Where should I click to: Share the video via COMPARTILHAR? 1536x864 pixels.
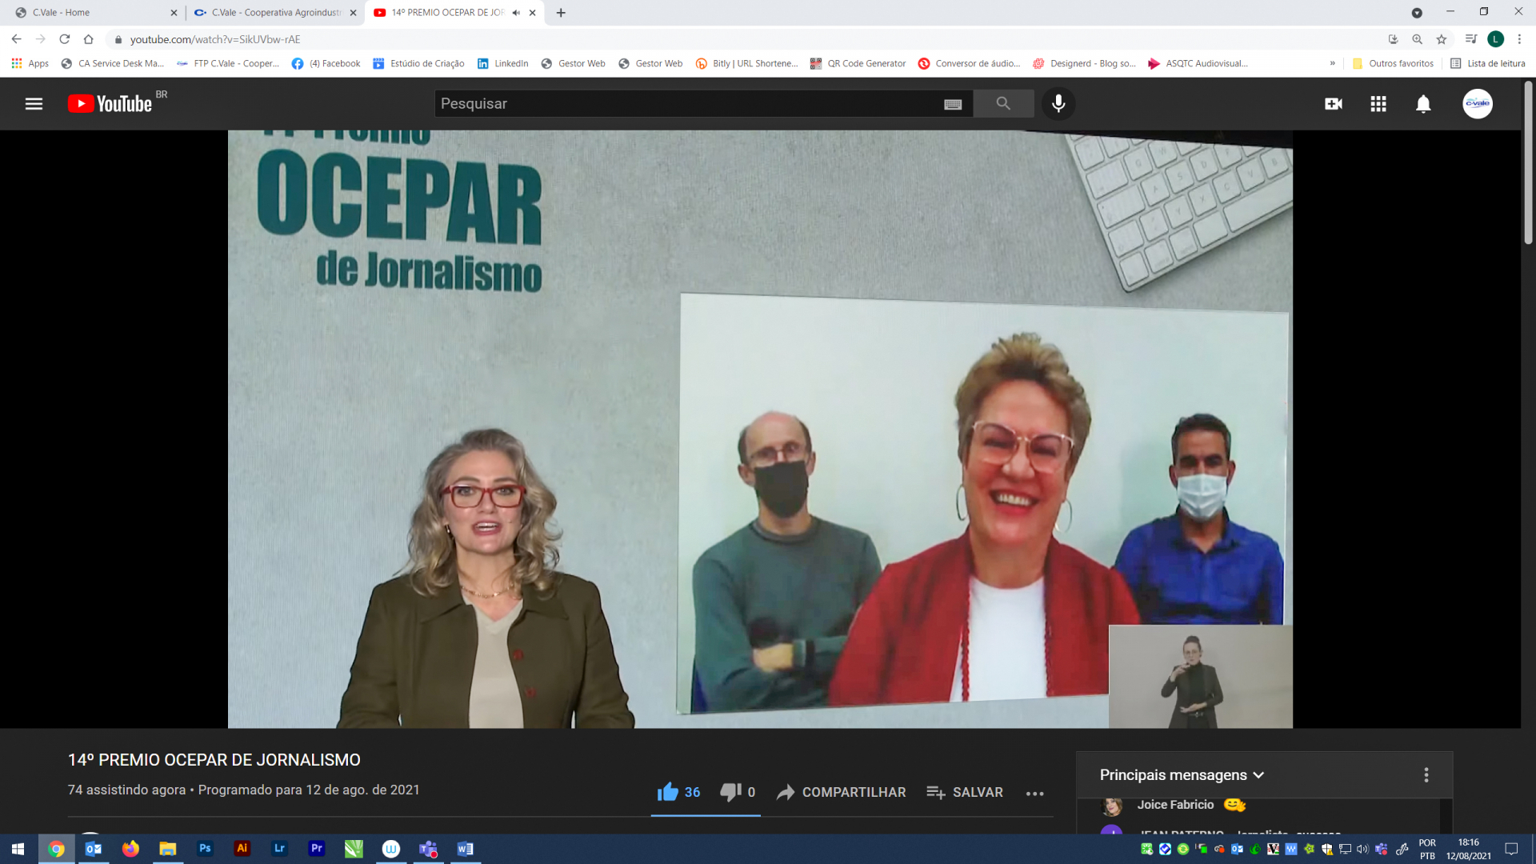point(842,792)
